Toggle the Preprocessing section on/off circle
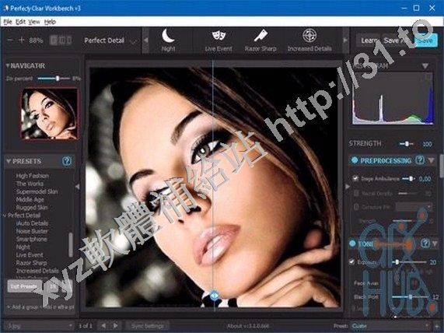 (x=355, y=160)
